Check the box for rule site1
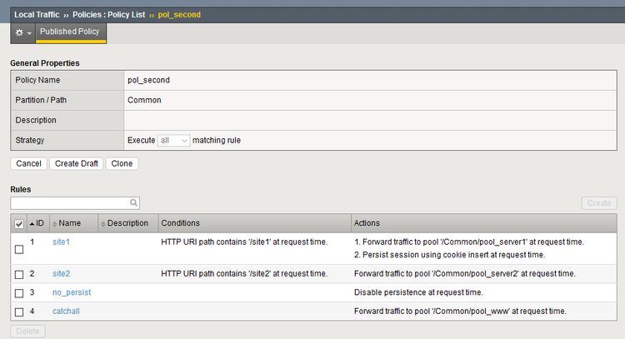Screen dimensions: 625x339 (19, 248)
